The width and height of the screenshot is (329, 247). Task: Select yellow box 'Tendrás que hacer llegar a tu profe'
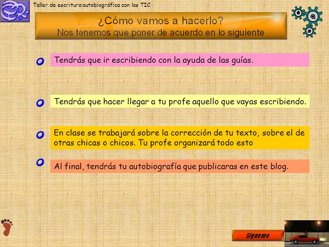pyautogui.click(x=180, y=101)
